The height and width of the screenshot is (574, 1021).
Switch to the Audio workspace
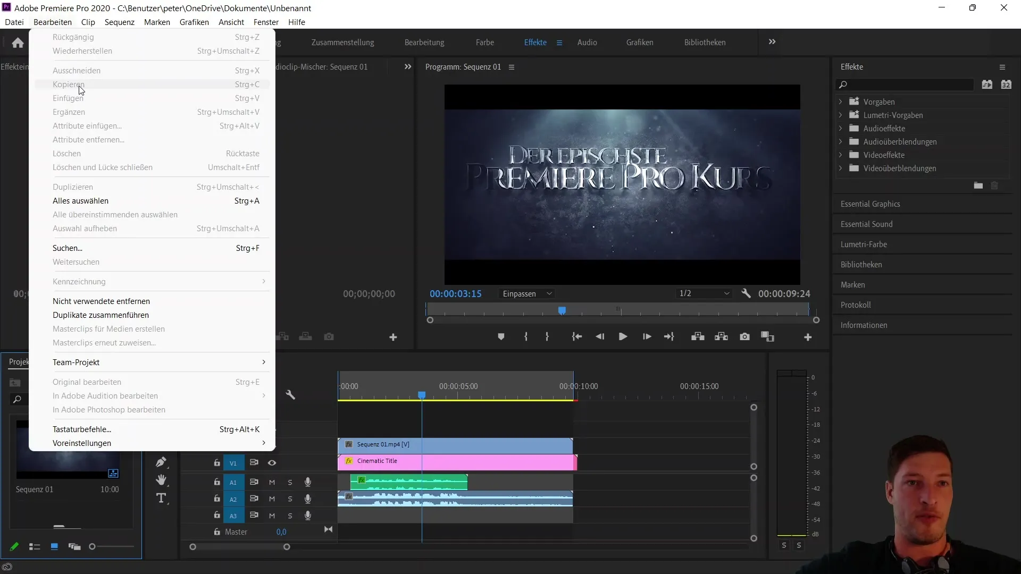point(587,43)
